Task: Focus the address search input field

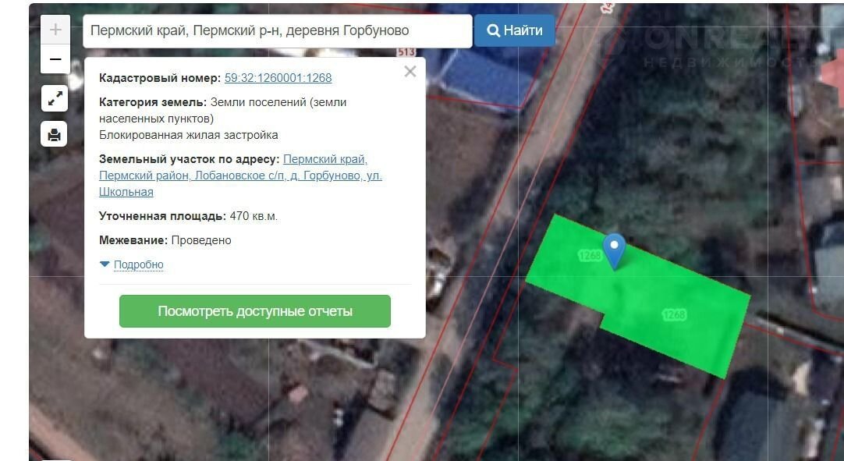Action: (277, 30)
